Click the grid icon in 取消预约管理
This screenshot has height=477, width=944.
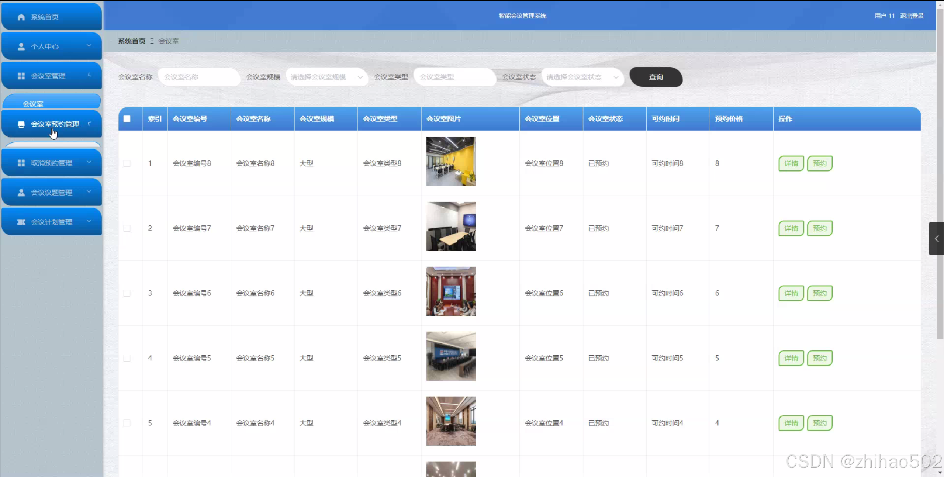[x=21, y=163]
